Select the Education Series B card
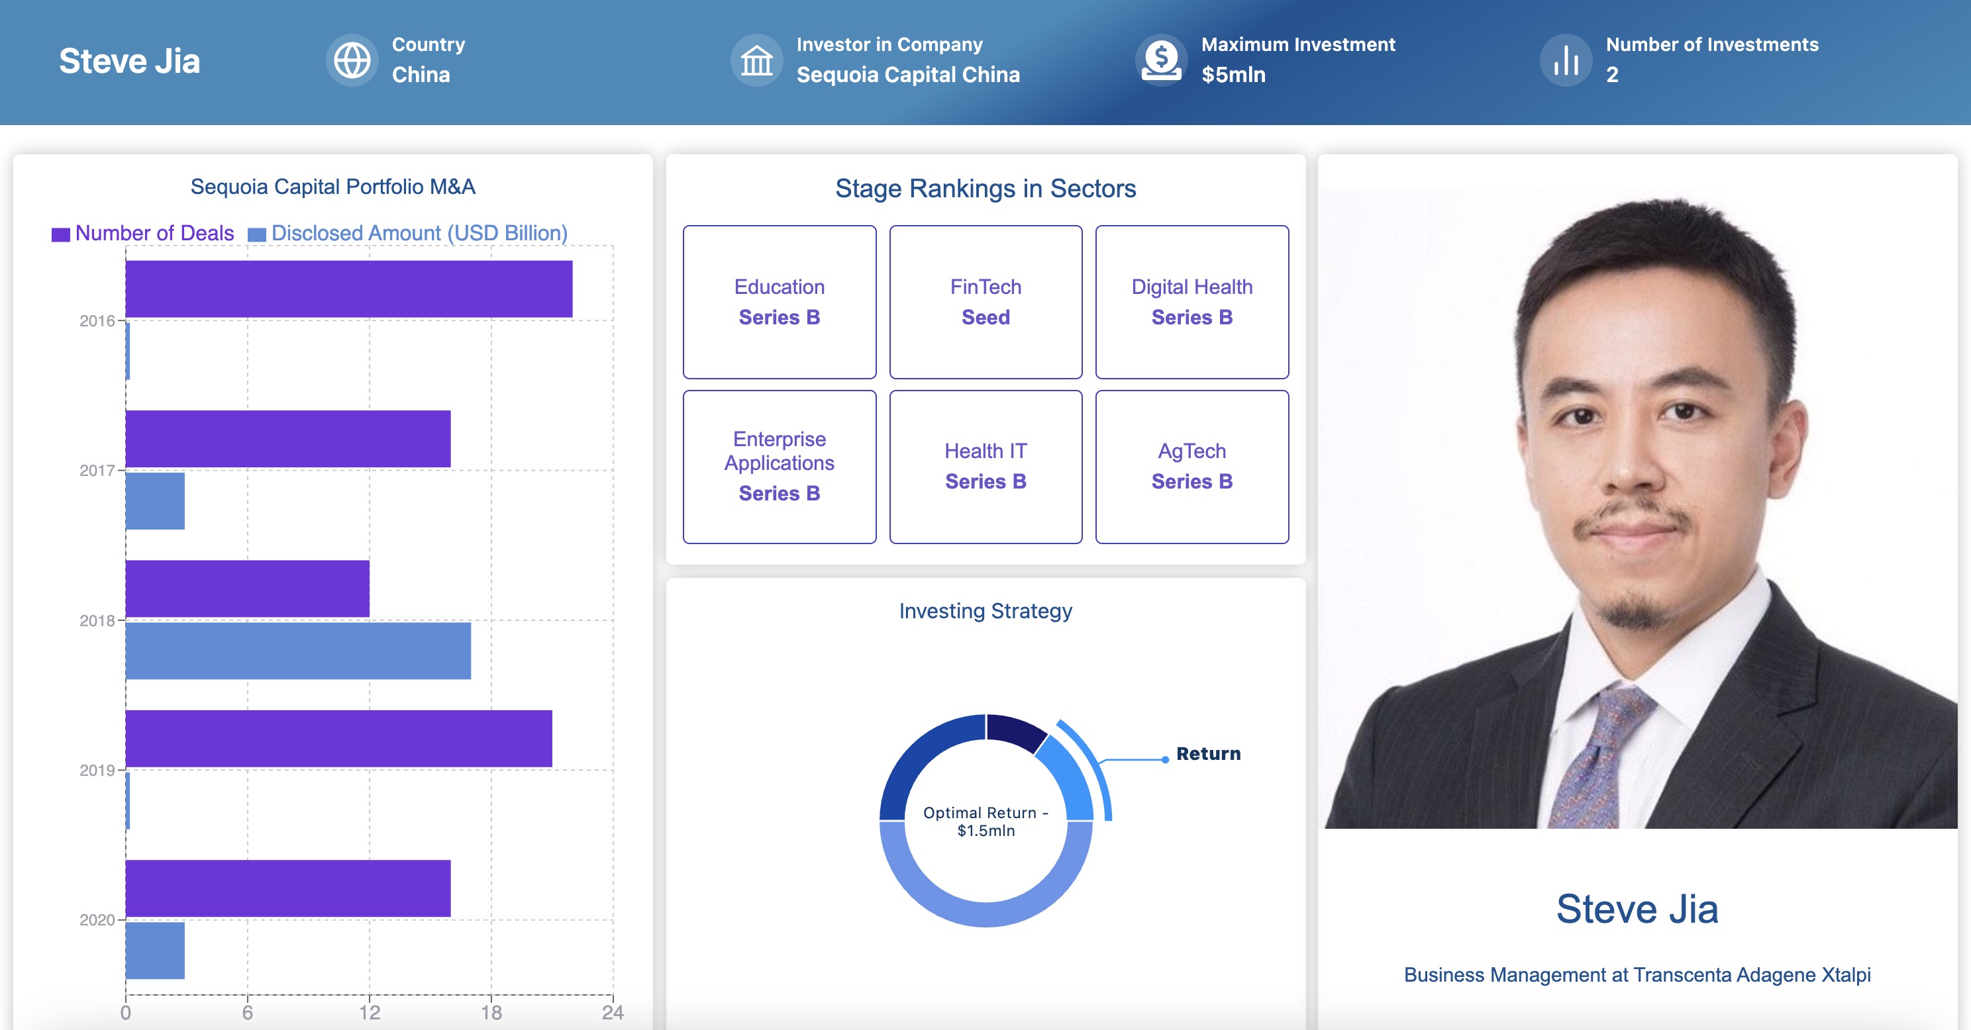This screenshot has height=1030, width=1971. click(x=779, y=302)
